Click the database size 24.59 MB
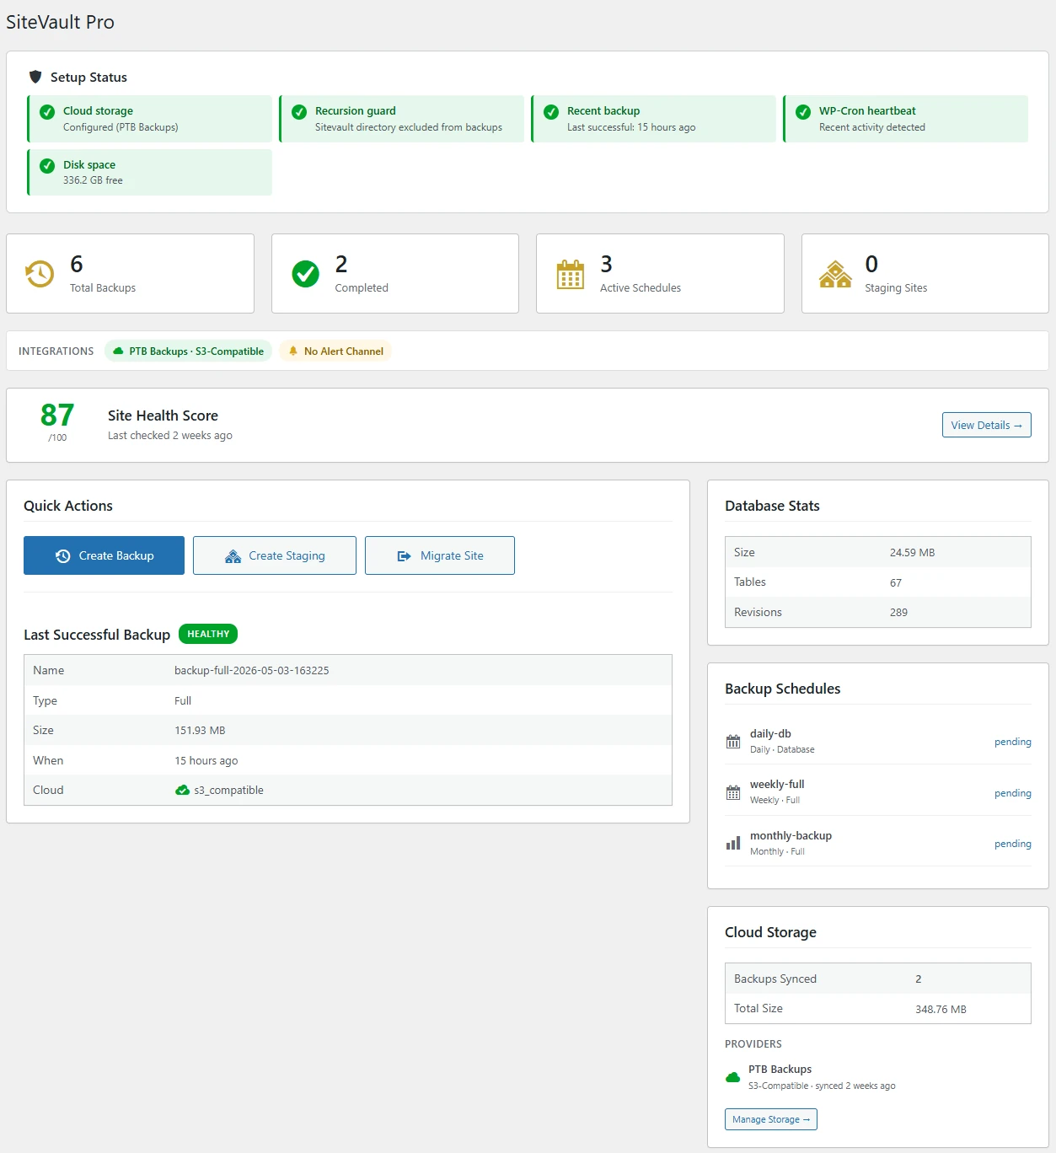Screen dimensions: 1056x1153 click(x=912, y=553)
